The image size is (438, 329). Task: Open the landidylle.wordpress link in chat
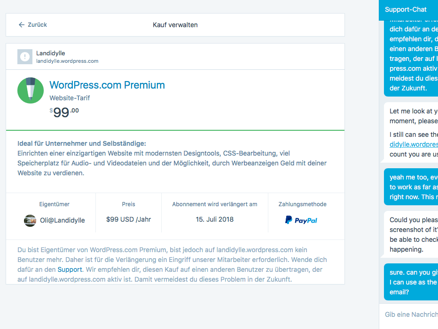pyautogui.click(x=414, y=144)
